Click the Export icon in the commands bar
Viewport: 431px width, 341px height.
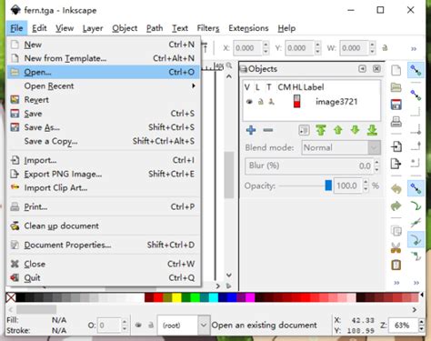(x=396, y=164)
